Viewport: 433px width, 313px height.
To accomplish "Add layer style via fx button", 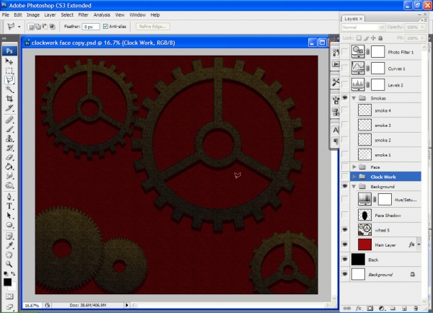I will (x=359, y=308).
